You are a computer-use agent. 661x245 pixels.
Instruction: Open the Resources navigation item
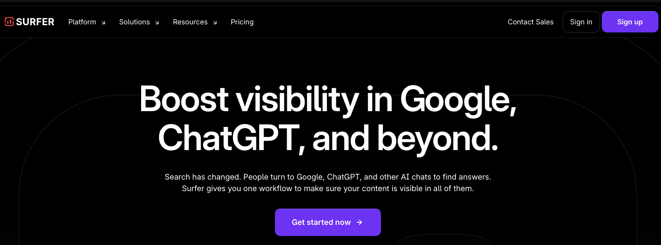pyautogui.click(x=190, y=22)
